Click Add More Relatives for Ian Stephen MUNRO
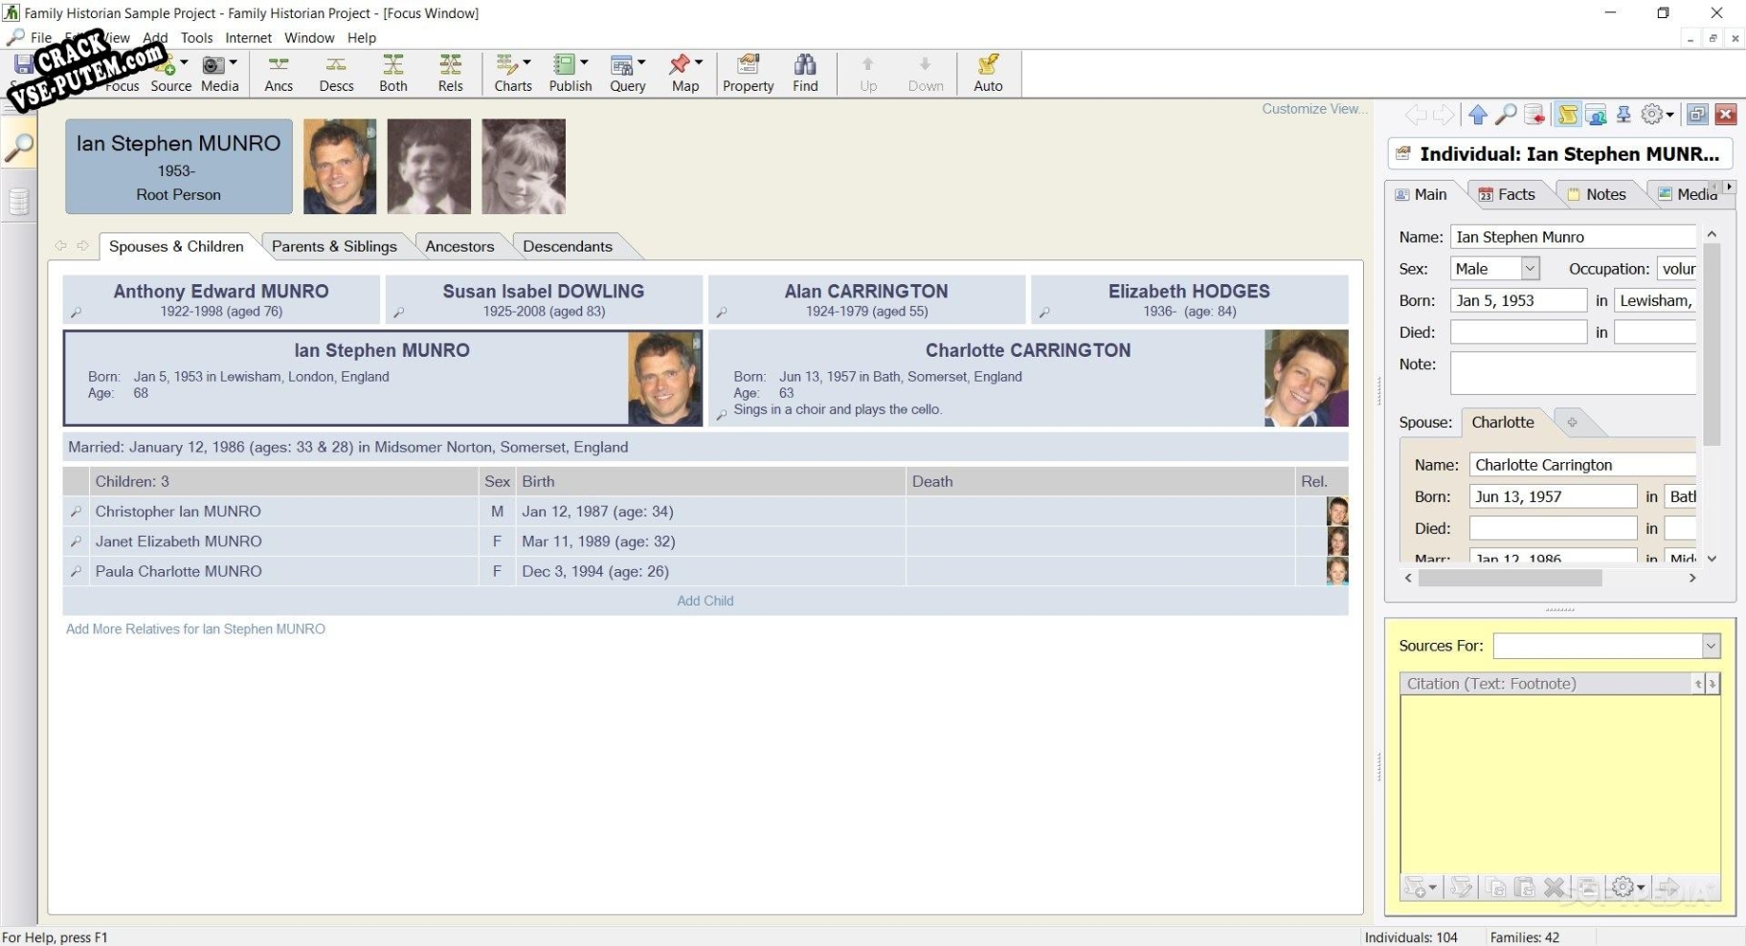The image size is (1746, 946). [x=195, y=629]
